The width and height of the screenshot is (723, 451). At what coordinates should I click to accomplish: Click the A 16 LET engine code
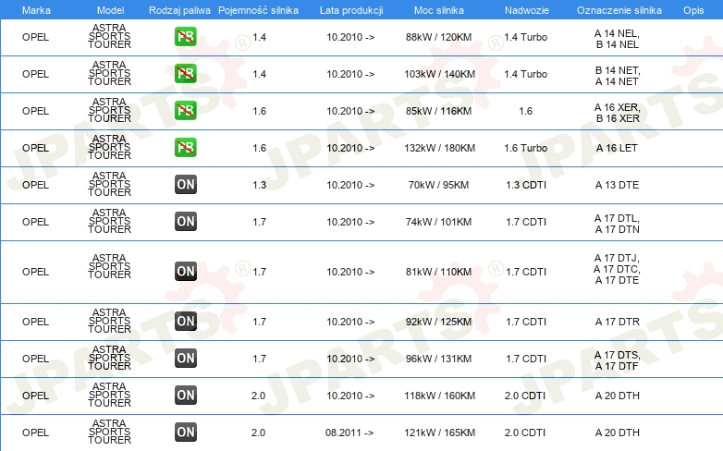[617, 148]
